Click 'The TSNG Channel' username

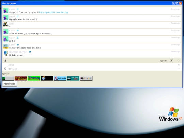[x=18, y=52]
